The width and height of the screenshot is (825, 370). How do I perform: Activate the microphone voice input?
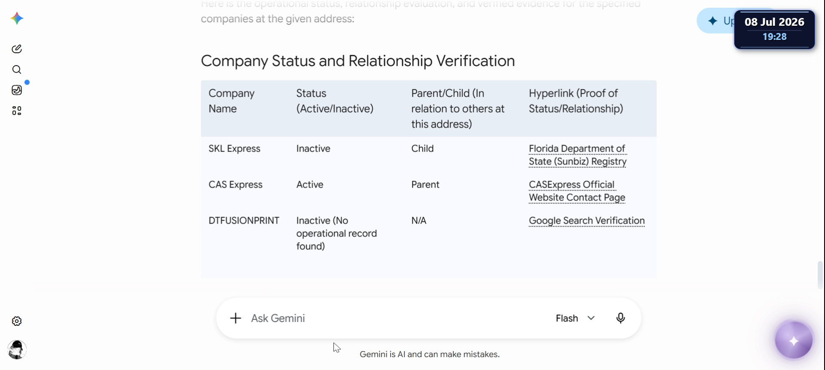(x=620, y=318)
